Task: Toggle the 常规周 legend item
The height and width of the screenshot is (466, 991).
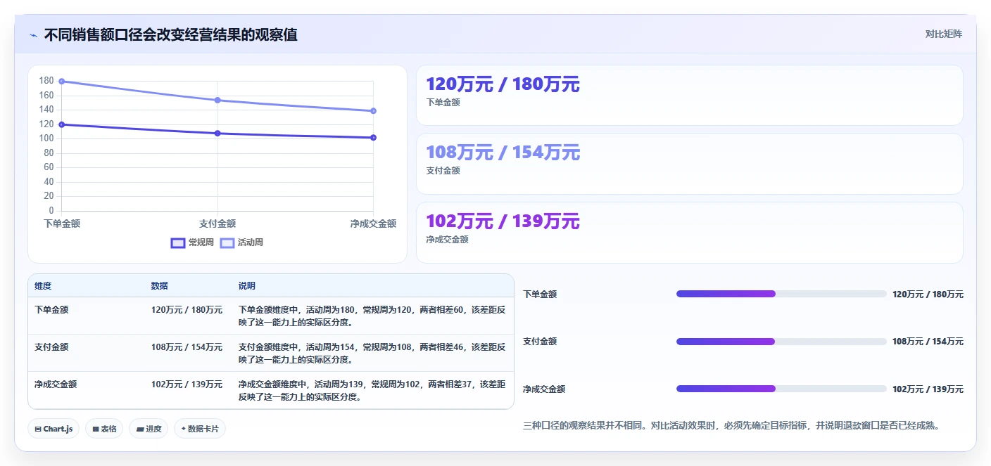Action: click(x=192, y=242)
